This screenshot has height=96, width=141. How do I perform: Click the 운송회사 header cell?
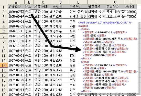click(115, 7)
